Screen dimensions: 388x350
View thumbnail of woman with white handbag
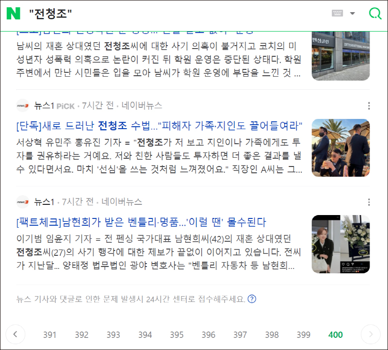click(341, 244)
